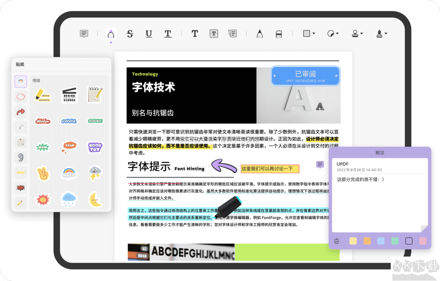The image size is (440, 281).
Task: Select the squiggly underline tool
Action: click(168, 34)
